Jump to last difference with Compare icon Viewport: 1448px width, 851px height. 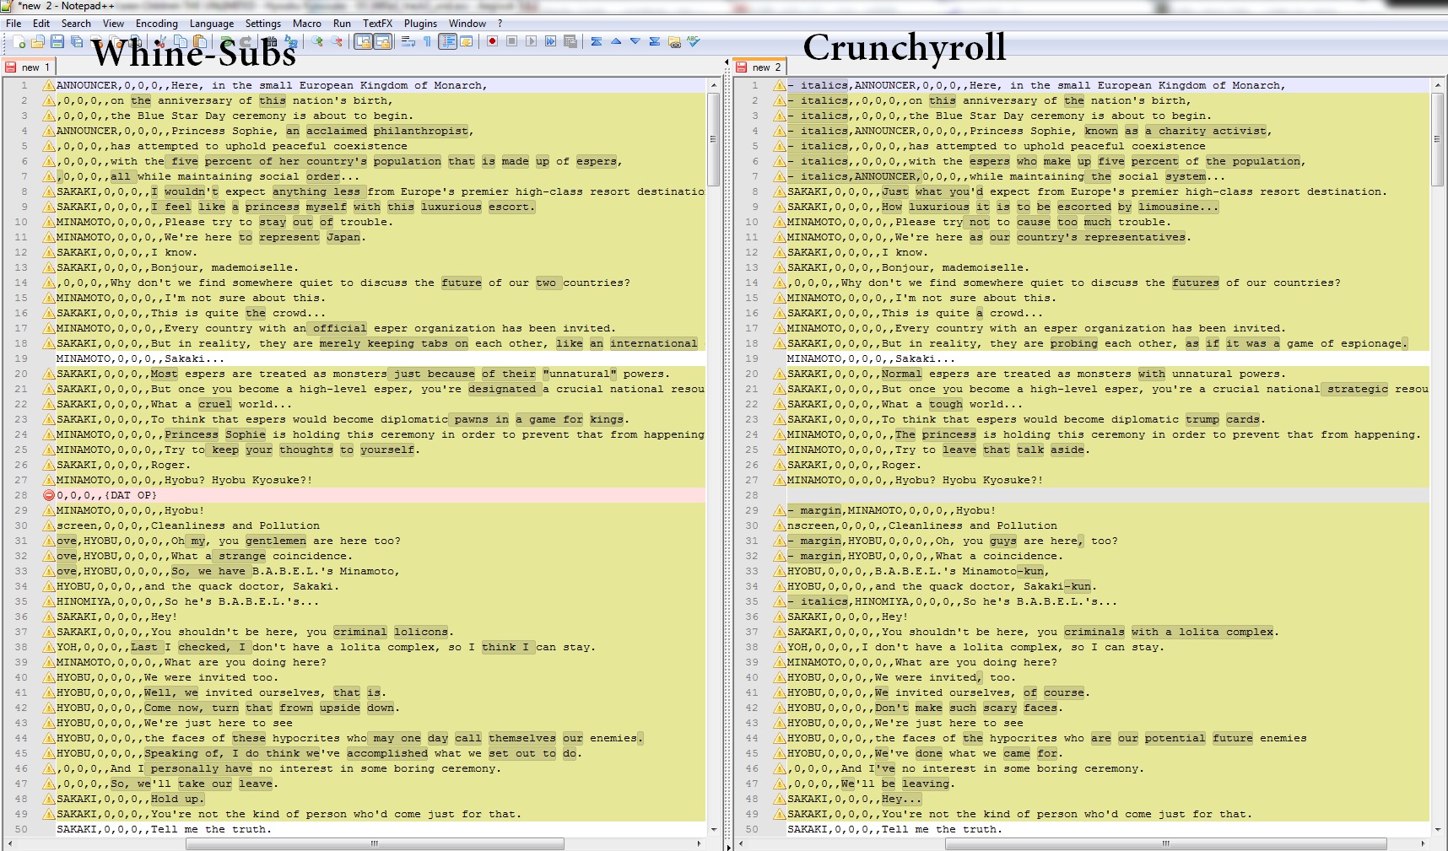[x=654, y=41]
